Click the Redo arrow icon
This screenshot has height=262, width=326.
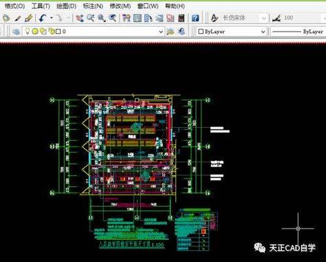[60, 18]
